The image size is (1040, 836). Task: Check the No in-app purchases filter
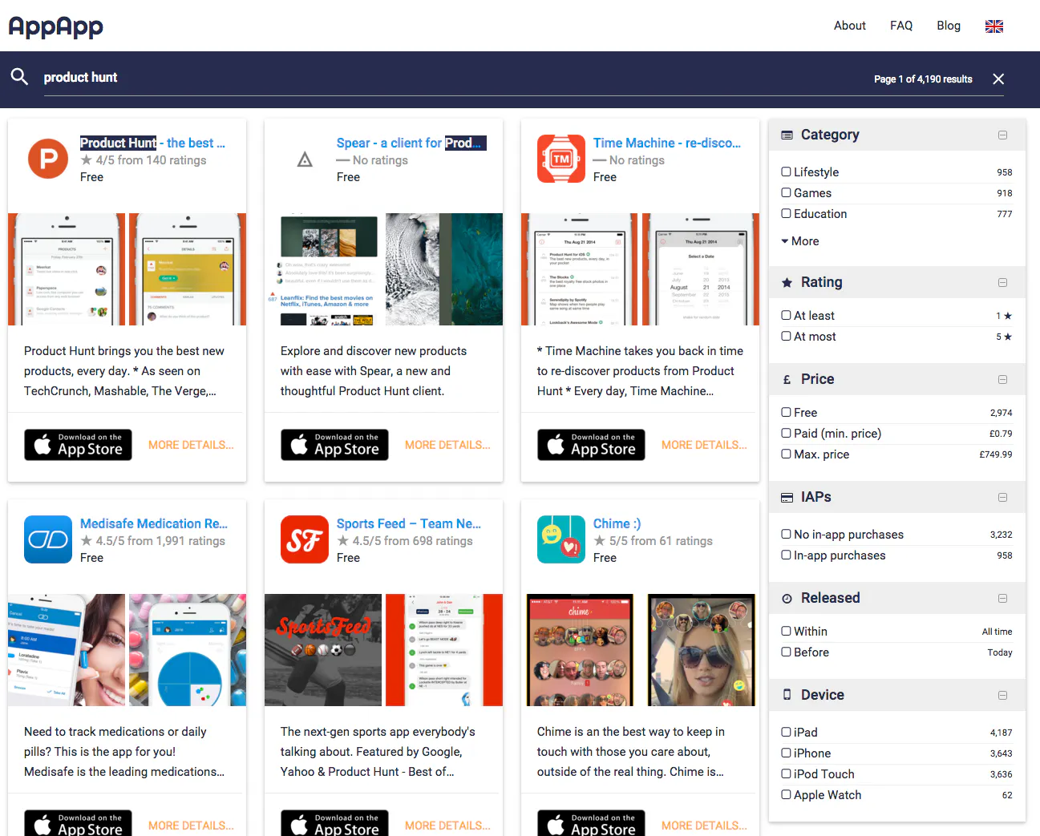coord(787,534)
